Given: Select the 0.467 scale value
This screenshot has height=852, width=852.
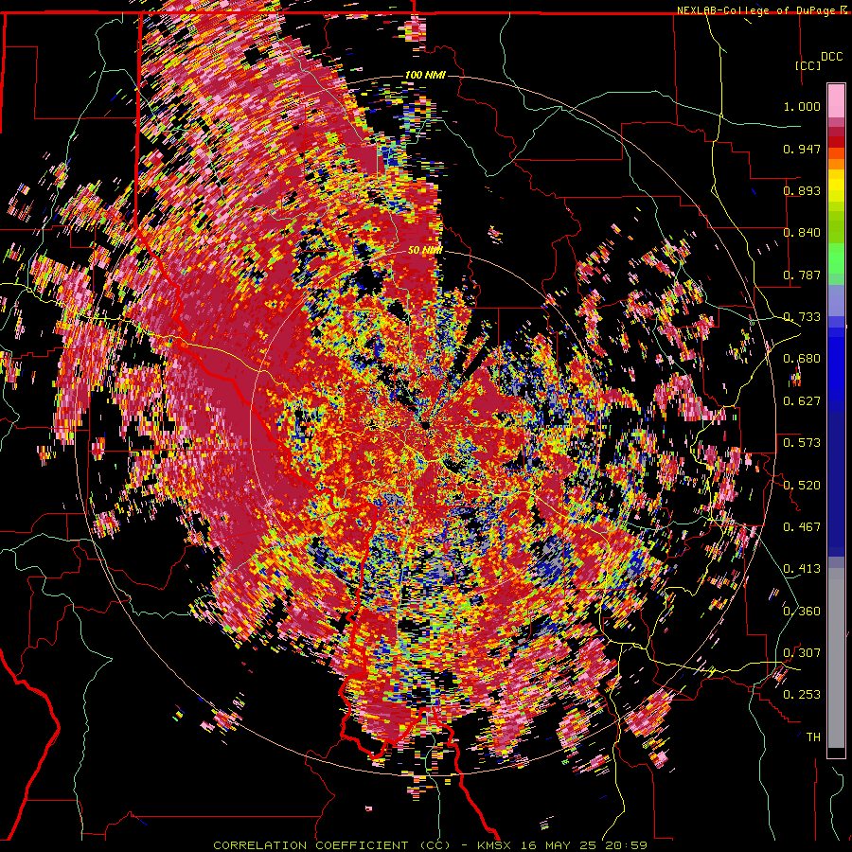Looking at the screenshot, I should [802, 527].
